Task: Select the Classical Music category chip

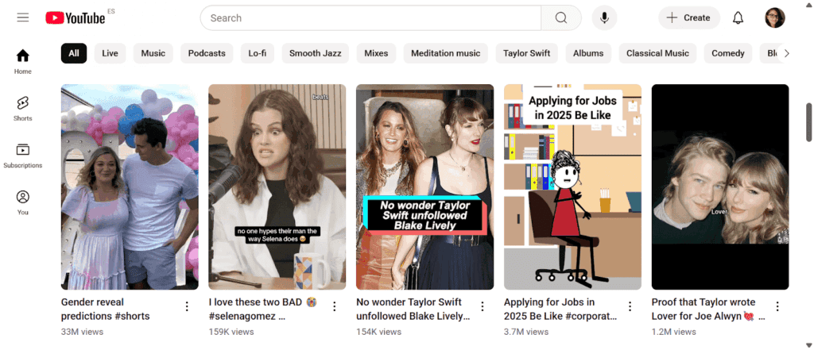Action: (657, 53)
